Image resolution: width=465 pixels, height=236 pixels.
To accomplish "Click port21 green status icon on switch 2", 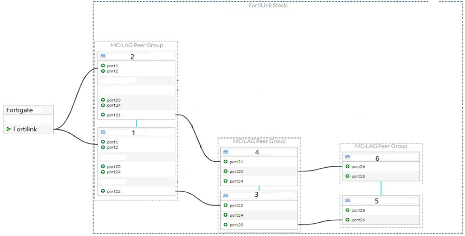I will point(103,115).
